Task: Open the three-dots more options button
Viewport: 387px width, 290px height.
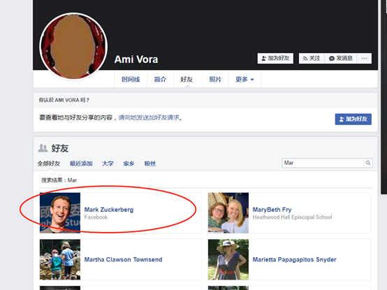Action: [364, 59]
